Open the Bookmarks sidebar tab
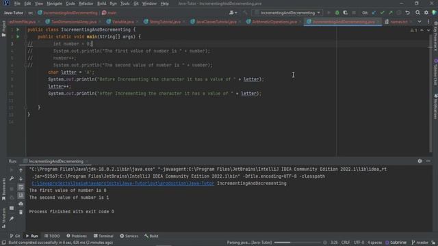The width and height of the screenshot is (438, 246). [x=3, y=189]
